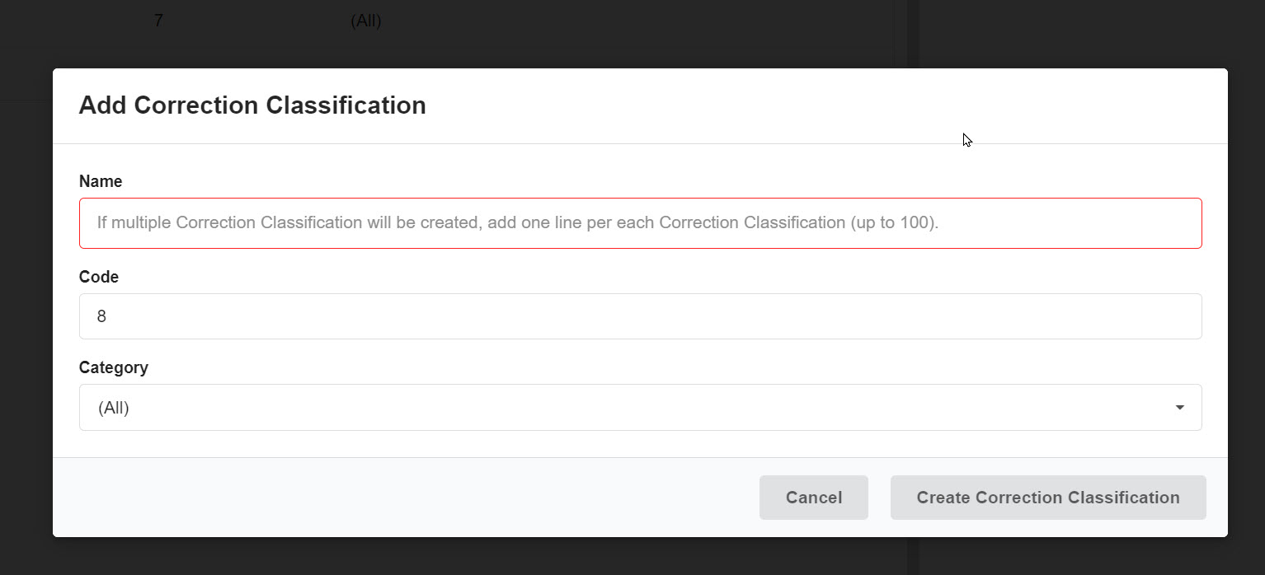
Task: Click the background (All) category cell
Action: [x=366, y=21]
